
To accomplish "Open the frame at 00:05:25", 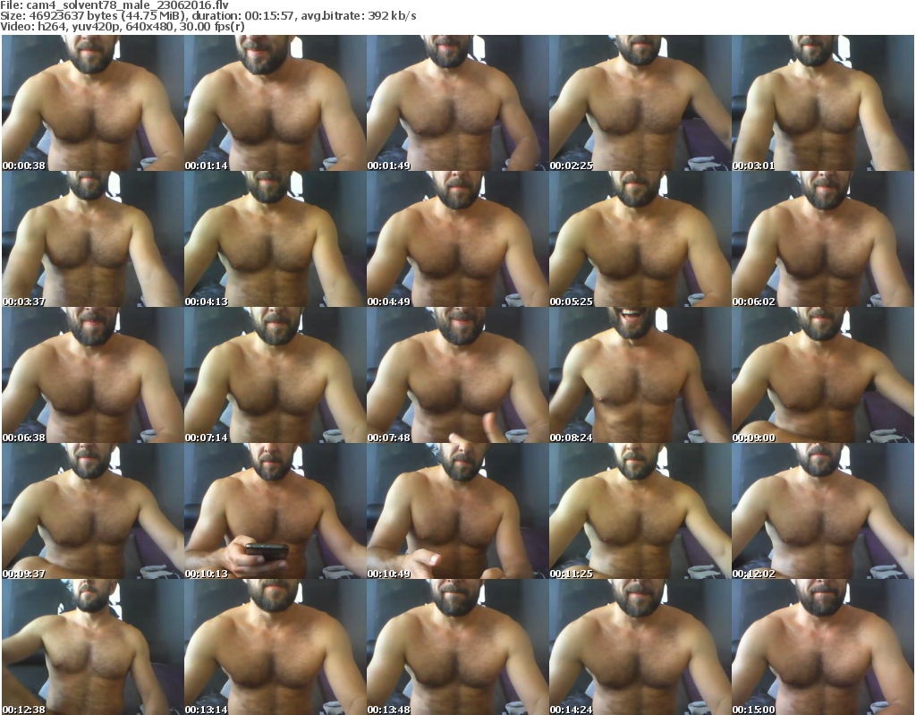I will [640, 239].
